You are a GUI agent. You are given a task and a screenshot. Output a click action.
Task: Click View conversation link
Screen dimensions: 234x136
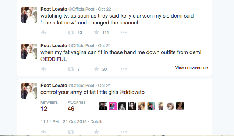pyautogui.click(x=191, y=68)
